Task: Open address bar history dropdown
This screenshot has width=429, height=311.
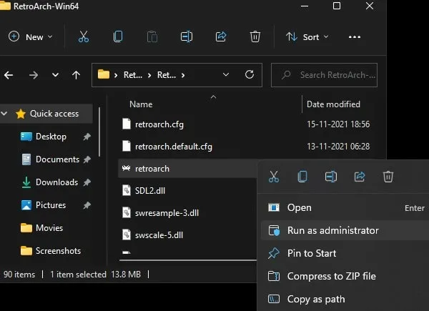Action: 226,74
